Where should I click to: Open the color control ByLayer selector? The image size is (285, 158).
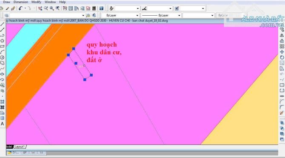[120, 16]
